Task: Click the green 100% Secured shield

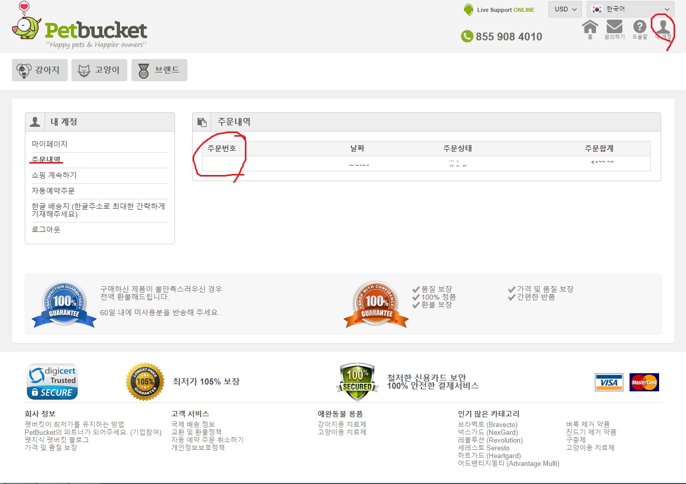Action: pos(357,382)
